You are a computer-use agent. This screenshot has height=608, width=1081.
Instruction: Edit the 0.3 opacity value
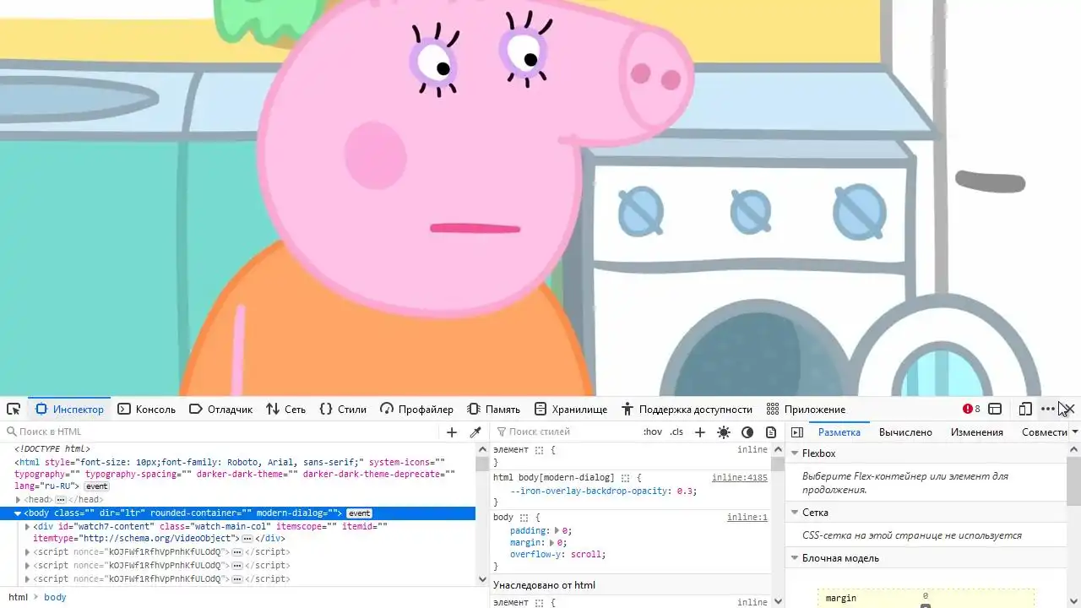[x=686, y=491]
